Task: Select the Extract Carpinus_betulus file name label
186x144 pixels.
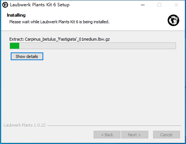Action: tap(60, 39)
